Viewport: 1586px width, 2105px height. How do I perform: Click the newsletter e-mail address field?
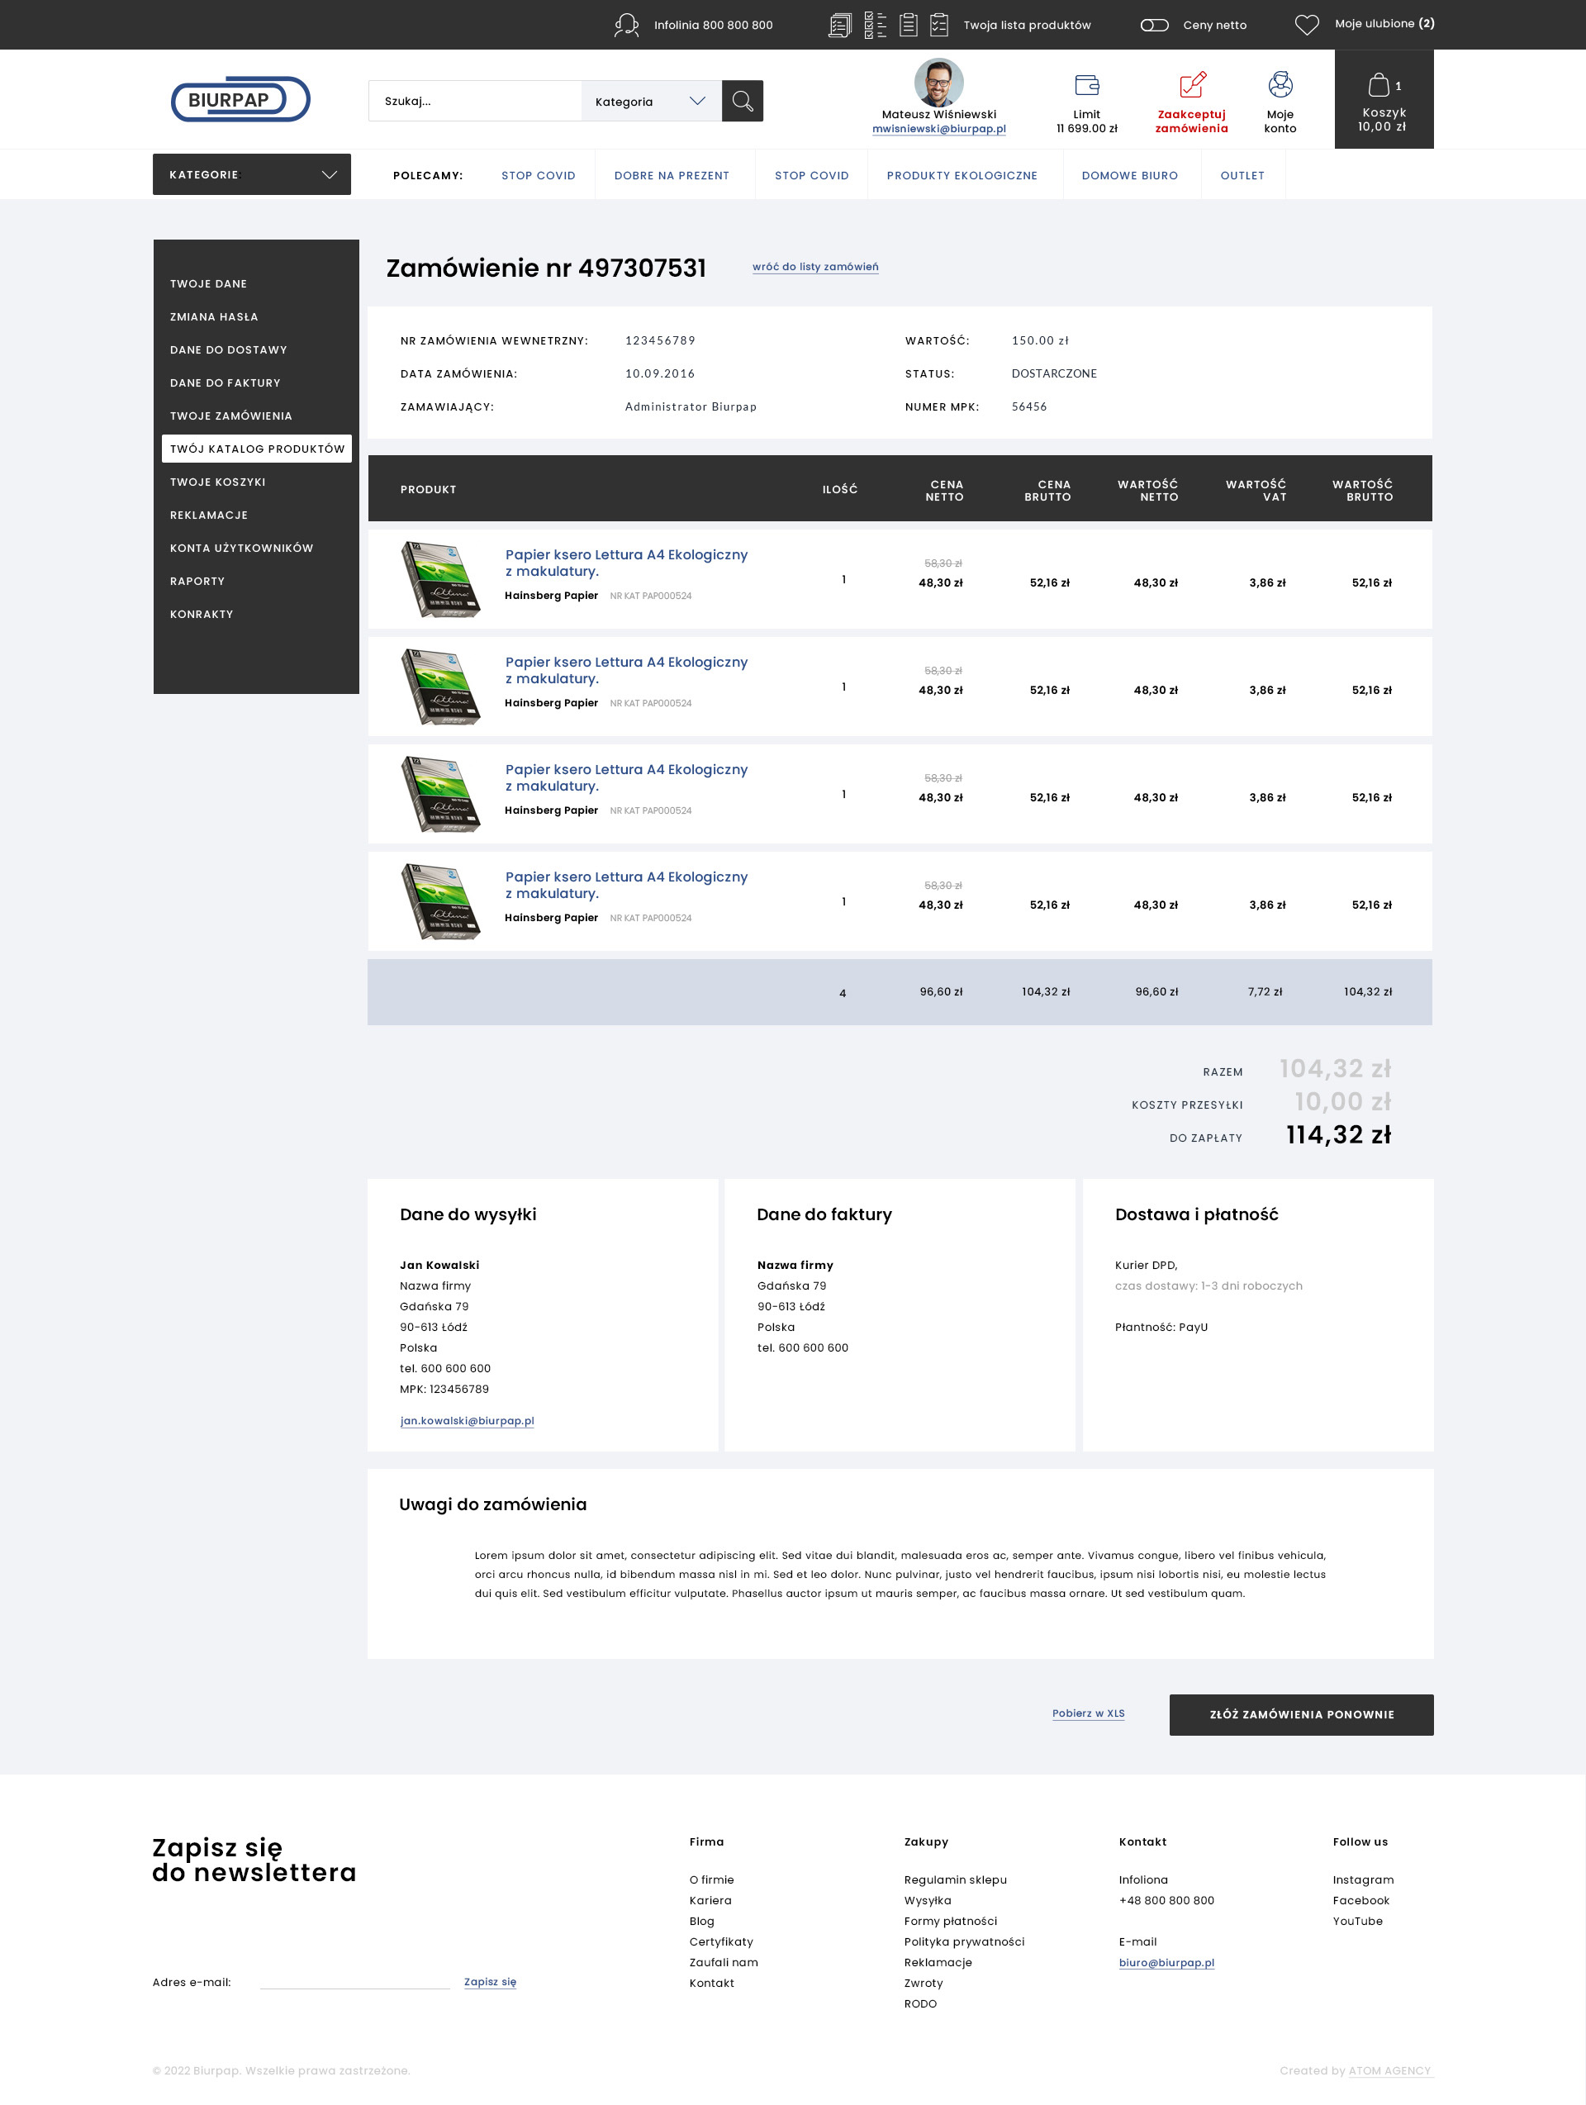pos(355,1980)
